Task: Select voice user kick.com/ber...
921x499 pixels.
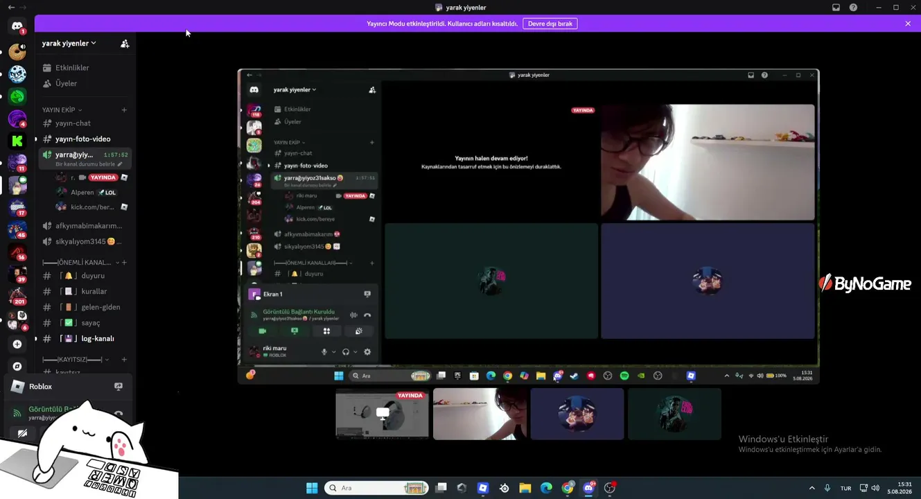Action: [91, 207]
